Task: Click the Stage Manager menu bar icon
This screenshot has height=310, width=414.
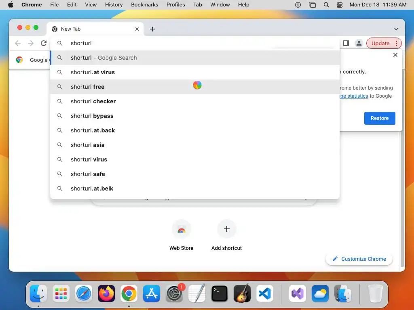Action: (312, 4)
